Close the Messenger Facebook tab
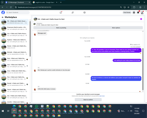The image size is (147, 118). [x=29, y=2]
